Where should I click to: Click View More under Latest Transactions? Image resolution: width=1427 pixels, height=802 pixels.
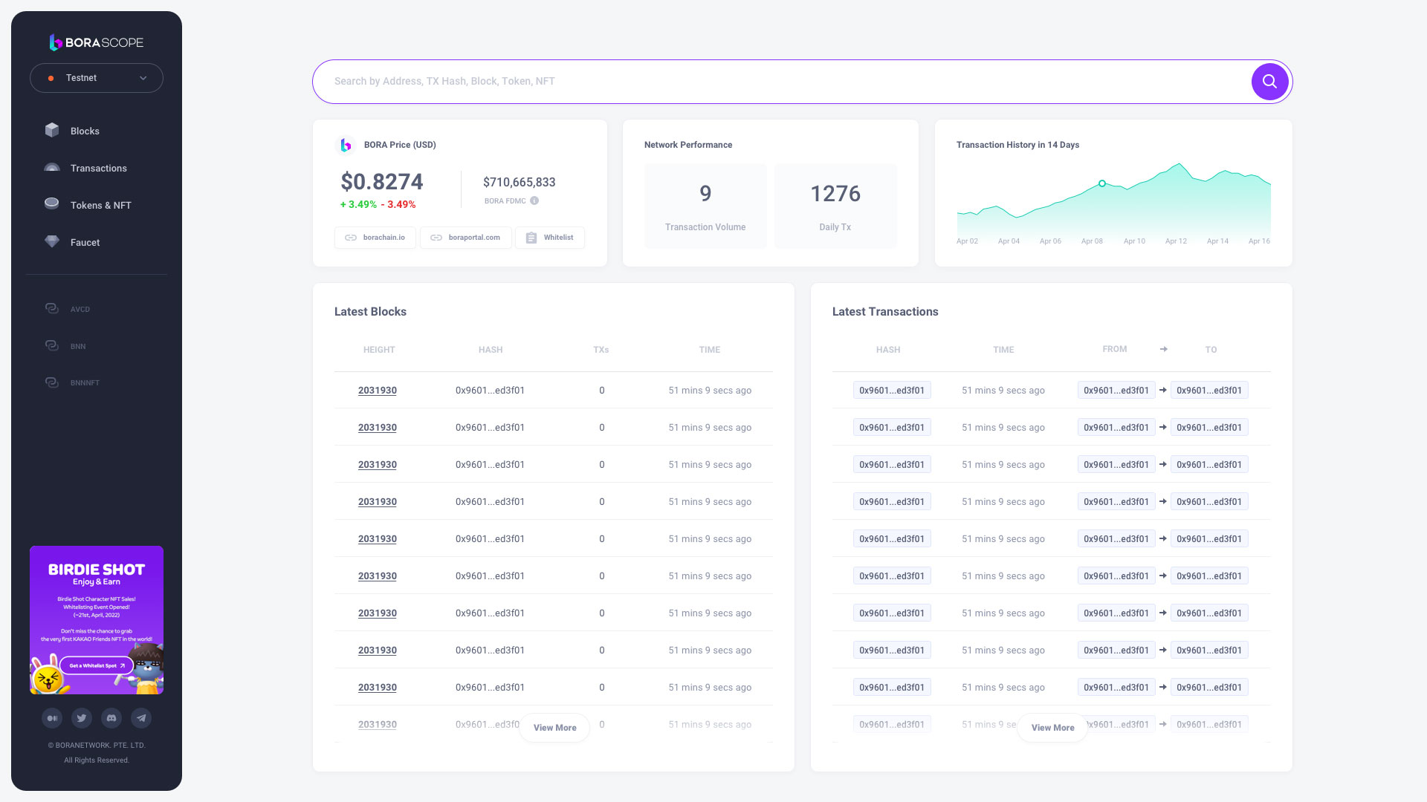(x=1052, y=728)
